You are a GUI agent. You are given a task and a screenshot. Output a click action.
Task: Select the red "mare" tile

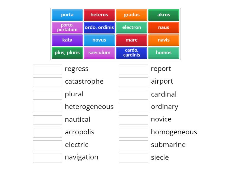click(131, 40)
